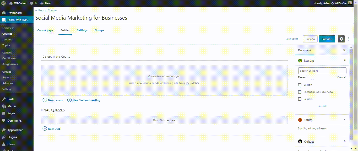
Task: Select the Document sidebar tab
Action: pos(305,50)
